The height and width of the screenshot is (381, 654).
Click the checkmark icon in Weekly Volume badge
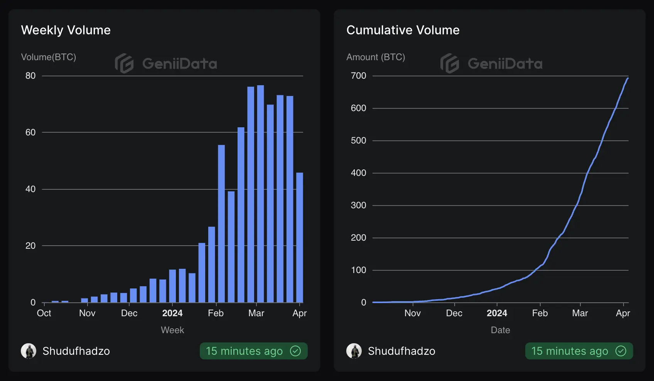point(295,351)
